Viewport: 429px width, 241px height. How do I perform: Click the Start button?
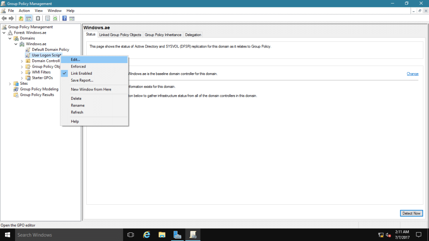pyautogui.click(x=7, y=235)
